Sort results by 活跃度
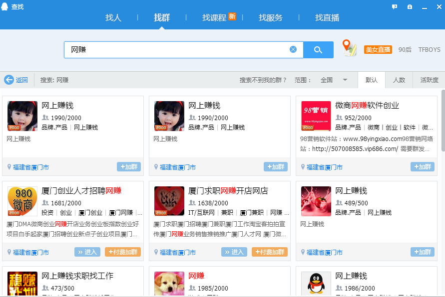The width and height of the screenshot is (445, 297). [x=429, y=80]
